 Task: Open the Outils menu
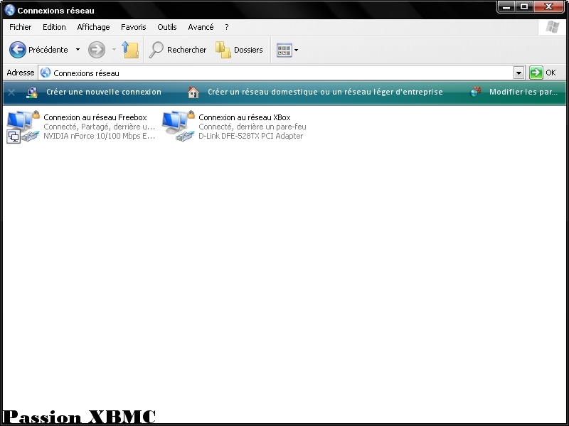pos(167,27)
